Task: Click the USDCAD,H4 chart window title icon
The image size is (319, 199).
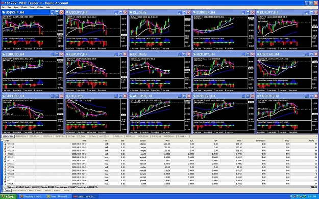Action: click(x=258, y=54)
